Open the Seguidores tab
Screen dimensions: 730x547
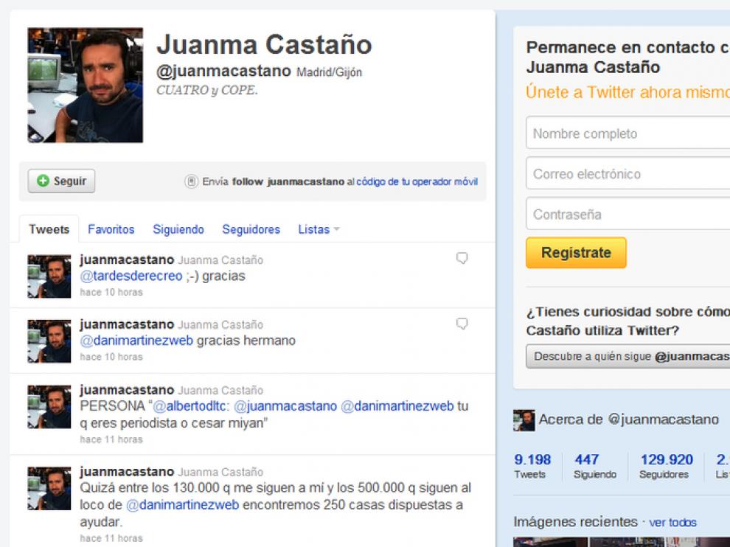click(x=251, y=229)
